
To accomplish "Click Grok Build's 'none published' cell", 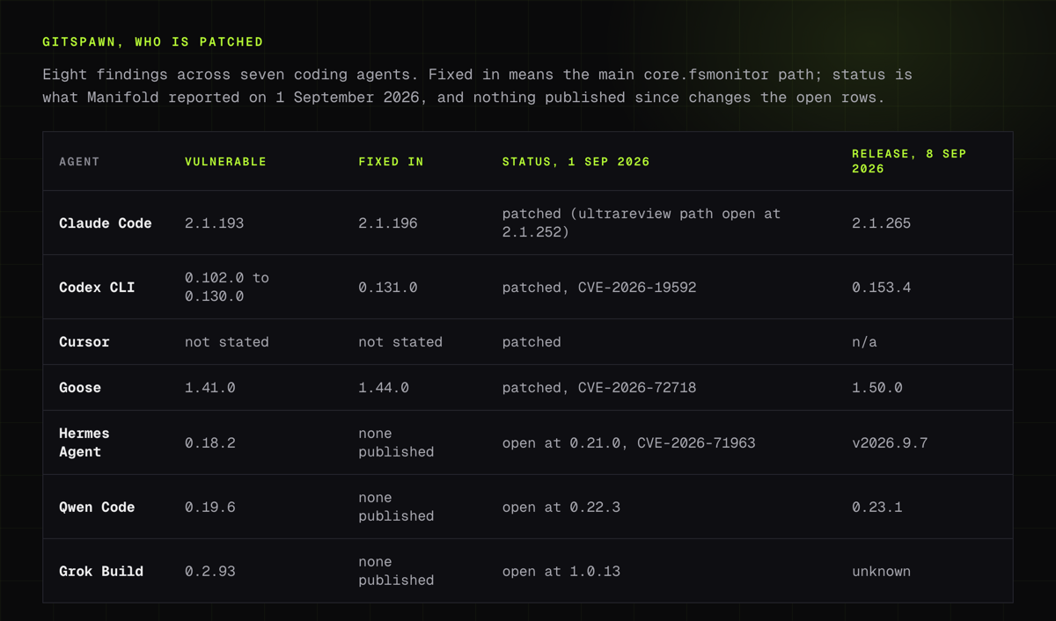I will (x=396, y=571).
